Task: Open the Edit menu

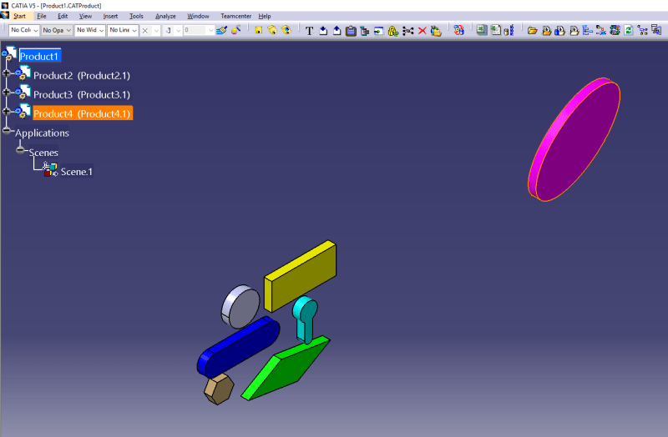Action: 63,16
